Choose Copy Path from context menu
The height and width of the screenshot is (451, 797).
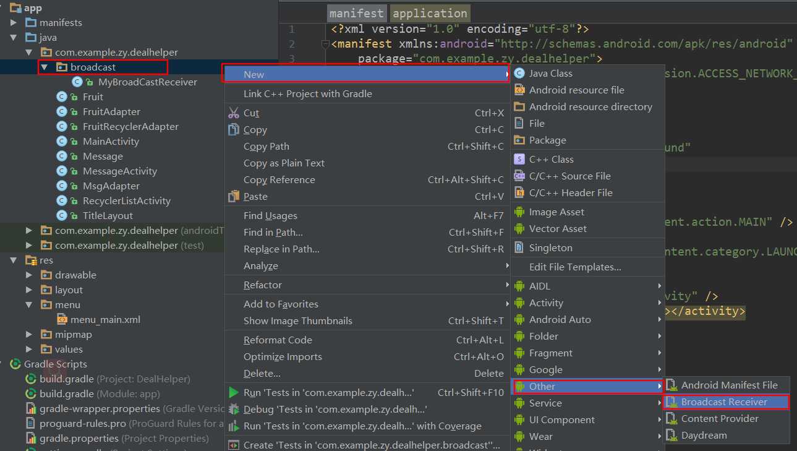coord(367,146)
